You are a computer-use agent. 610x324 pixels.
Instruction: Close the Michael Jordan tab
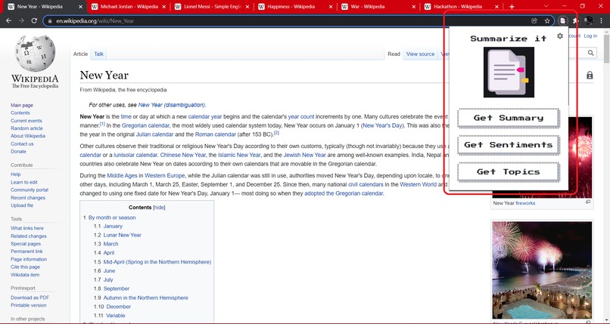coord(163,7)
